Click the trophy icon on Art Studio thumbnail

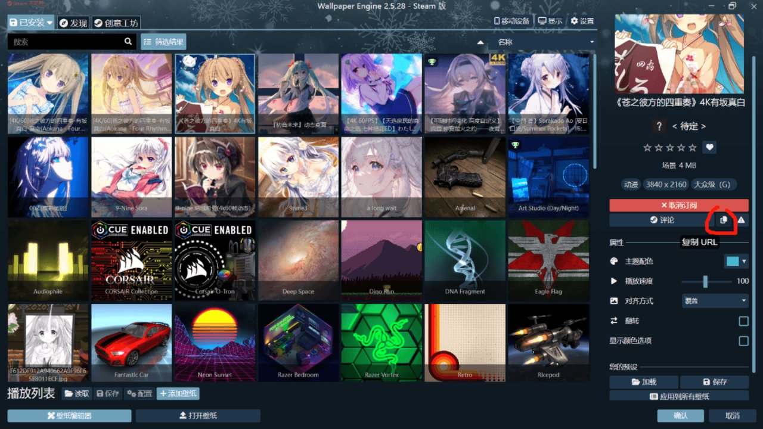coord(516,145)
